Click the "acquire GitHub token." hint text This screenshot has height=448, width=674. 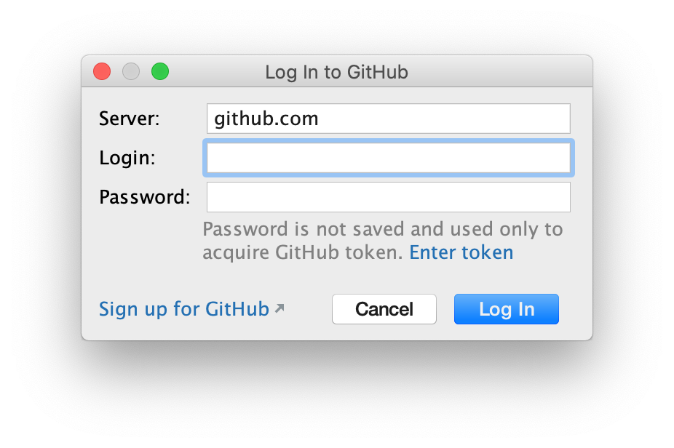[303, 252]
